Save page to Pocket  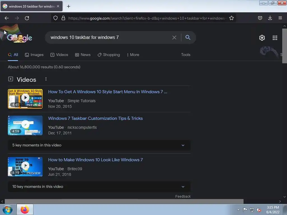tap(260, 18)
